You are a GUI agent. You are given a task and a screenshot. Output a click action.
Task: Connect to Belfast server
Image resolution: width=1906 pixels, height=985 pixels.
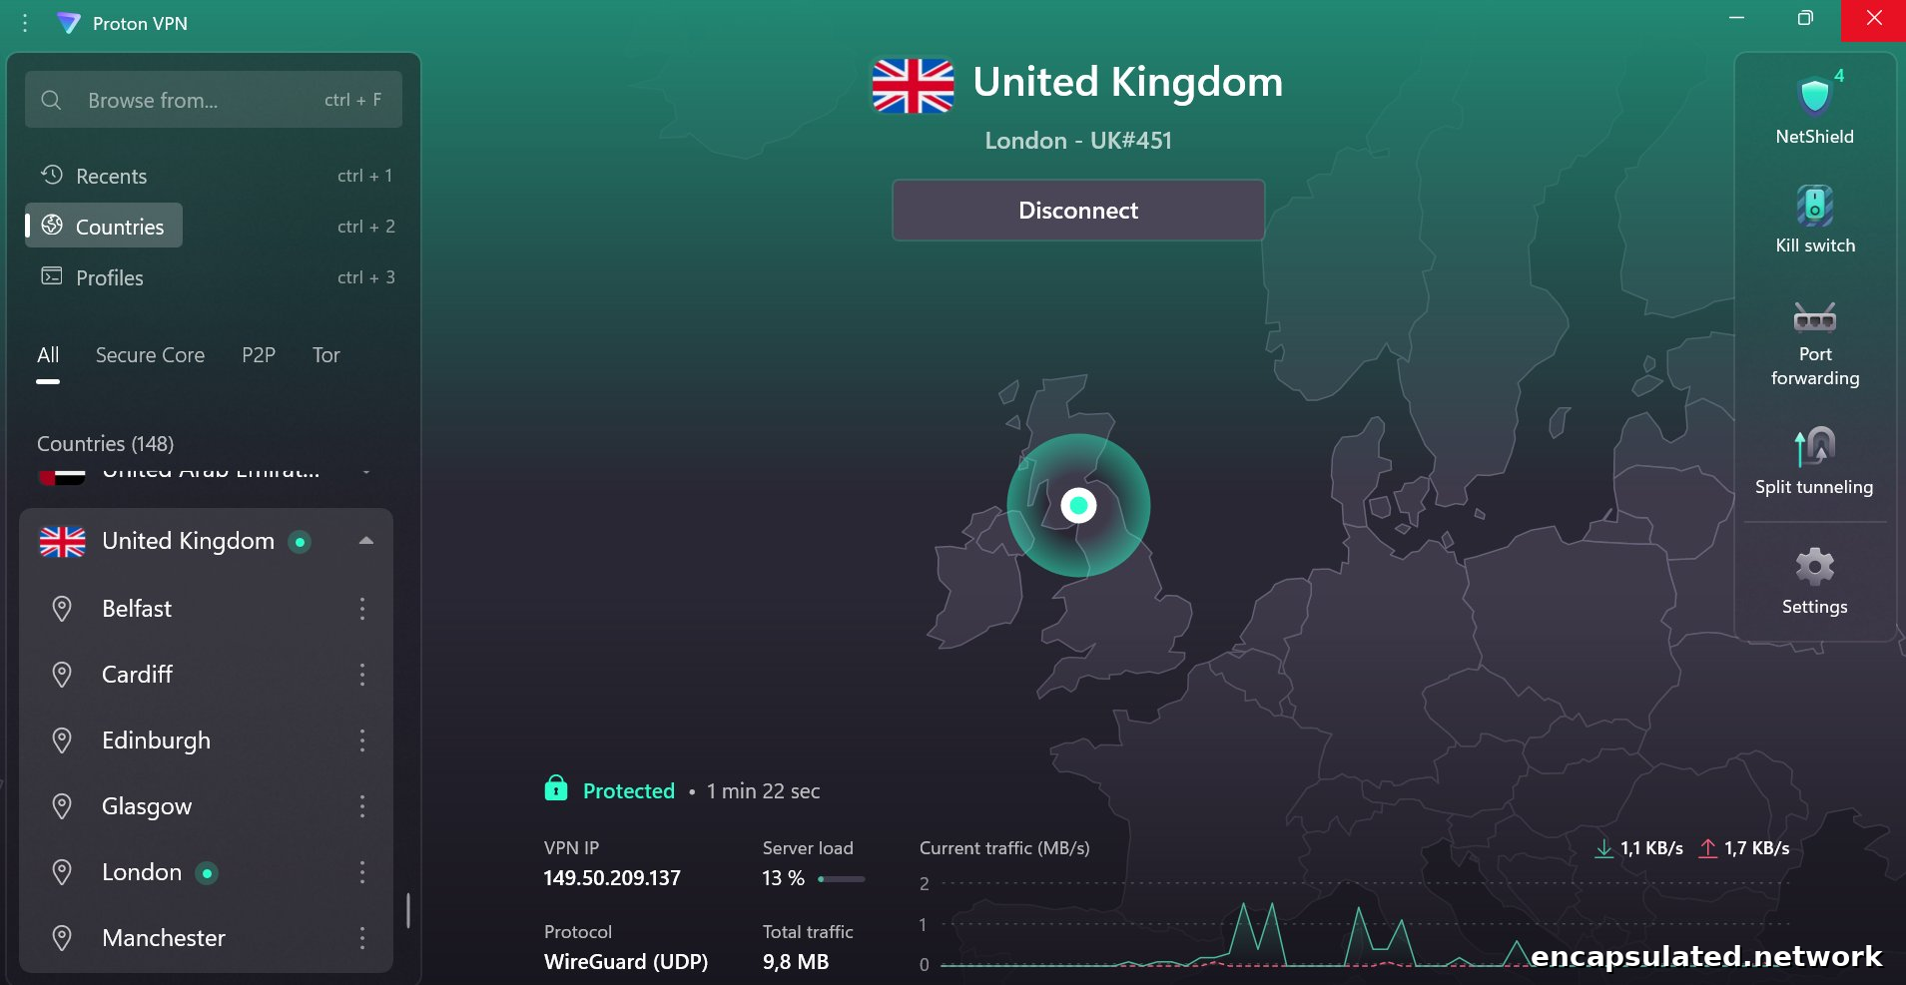[x=137, y=609]
